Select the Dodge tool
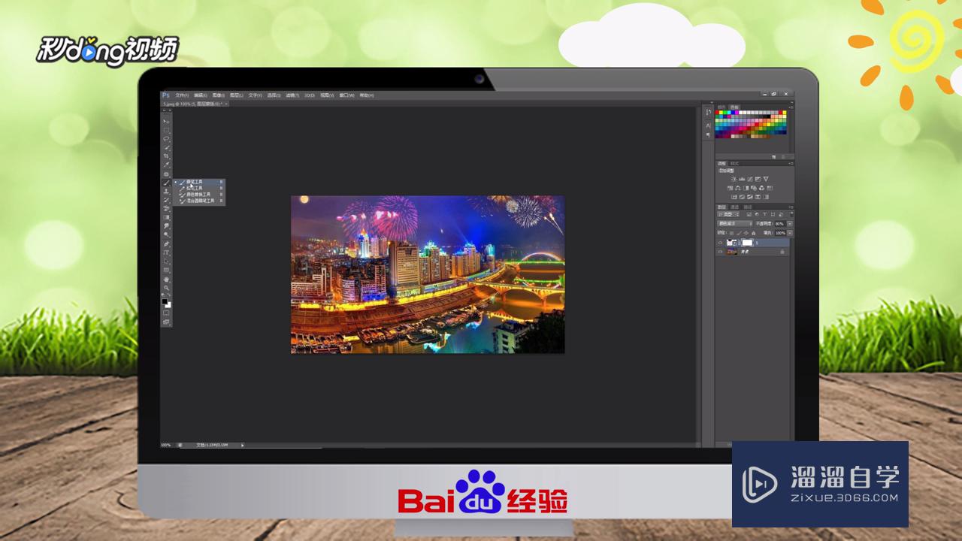The width and height of the screenshot is (962, 541). [x=166, y=234]
